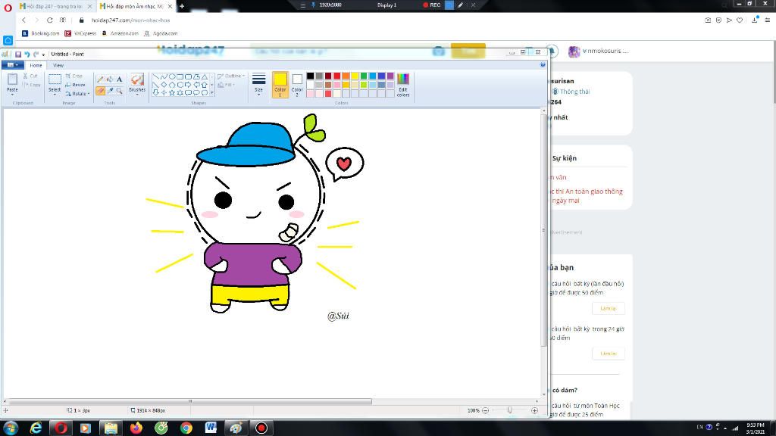
Task: Open the Rotate dropdown
Action: (x=78, y=93)
